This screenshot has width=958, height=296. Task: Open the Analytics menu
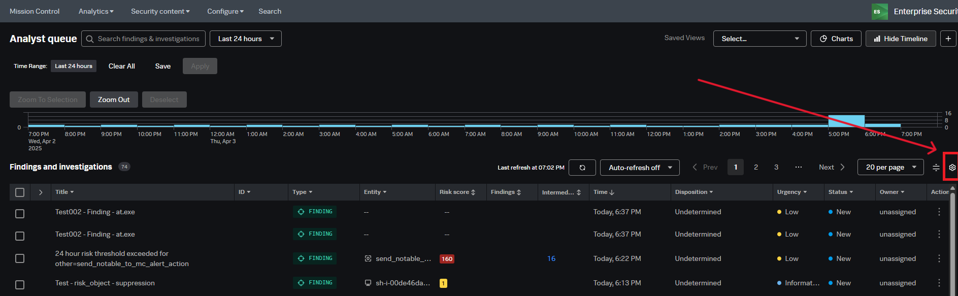click(x=96, y=11)
